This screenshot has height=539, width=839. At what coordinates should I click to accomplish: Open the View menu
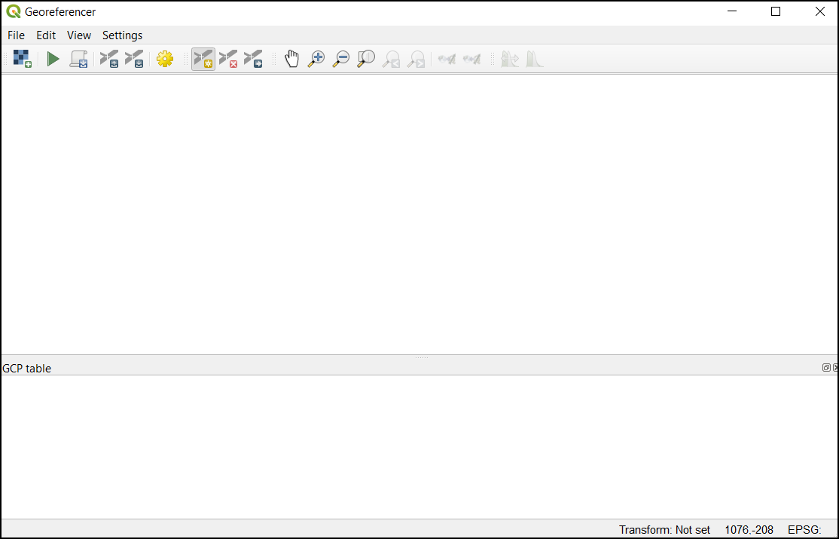78,35
